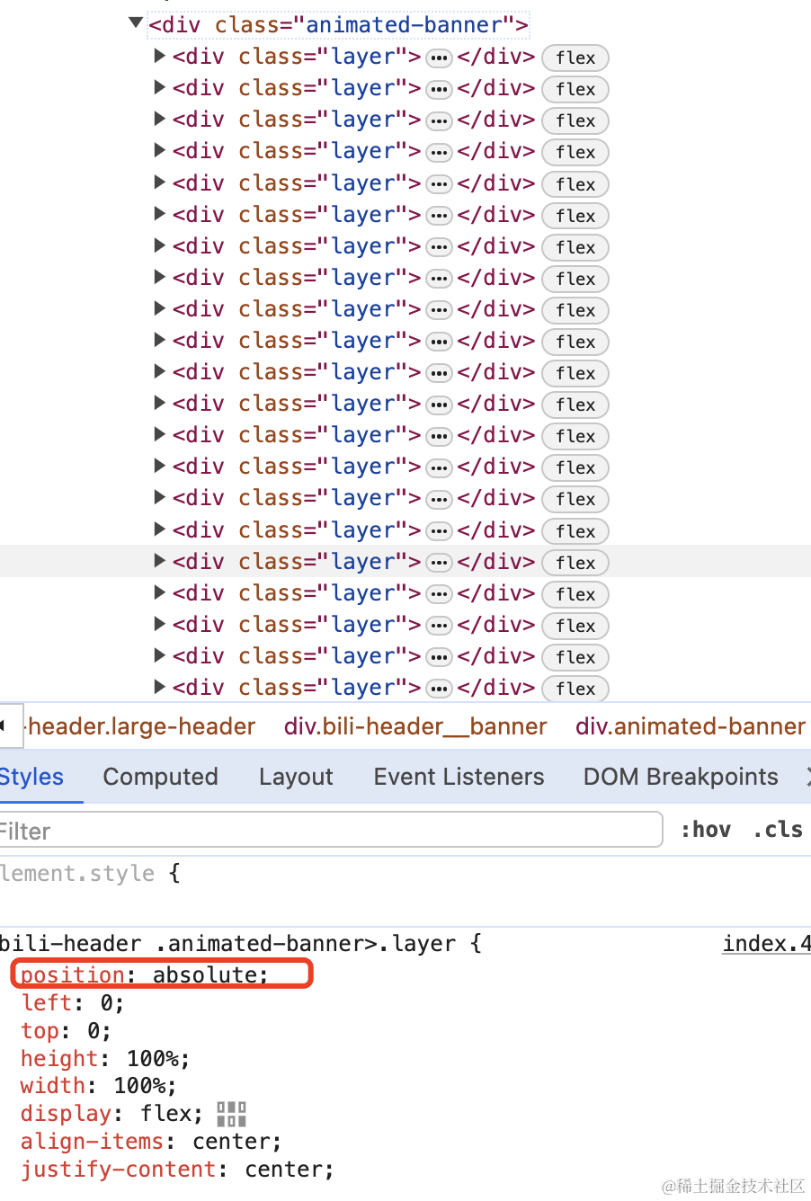Toggle the .cls class editor
This screenshot has width=811, height=1201.
pos(778,830)
